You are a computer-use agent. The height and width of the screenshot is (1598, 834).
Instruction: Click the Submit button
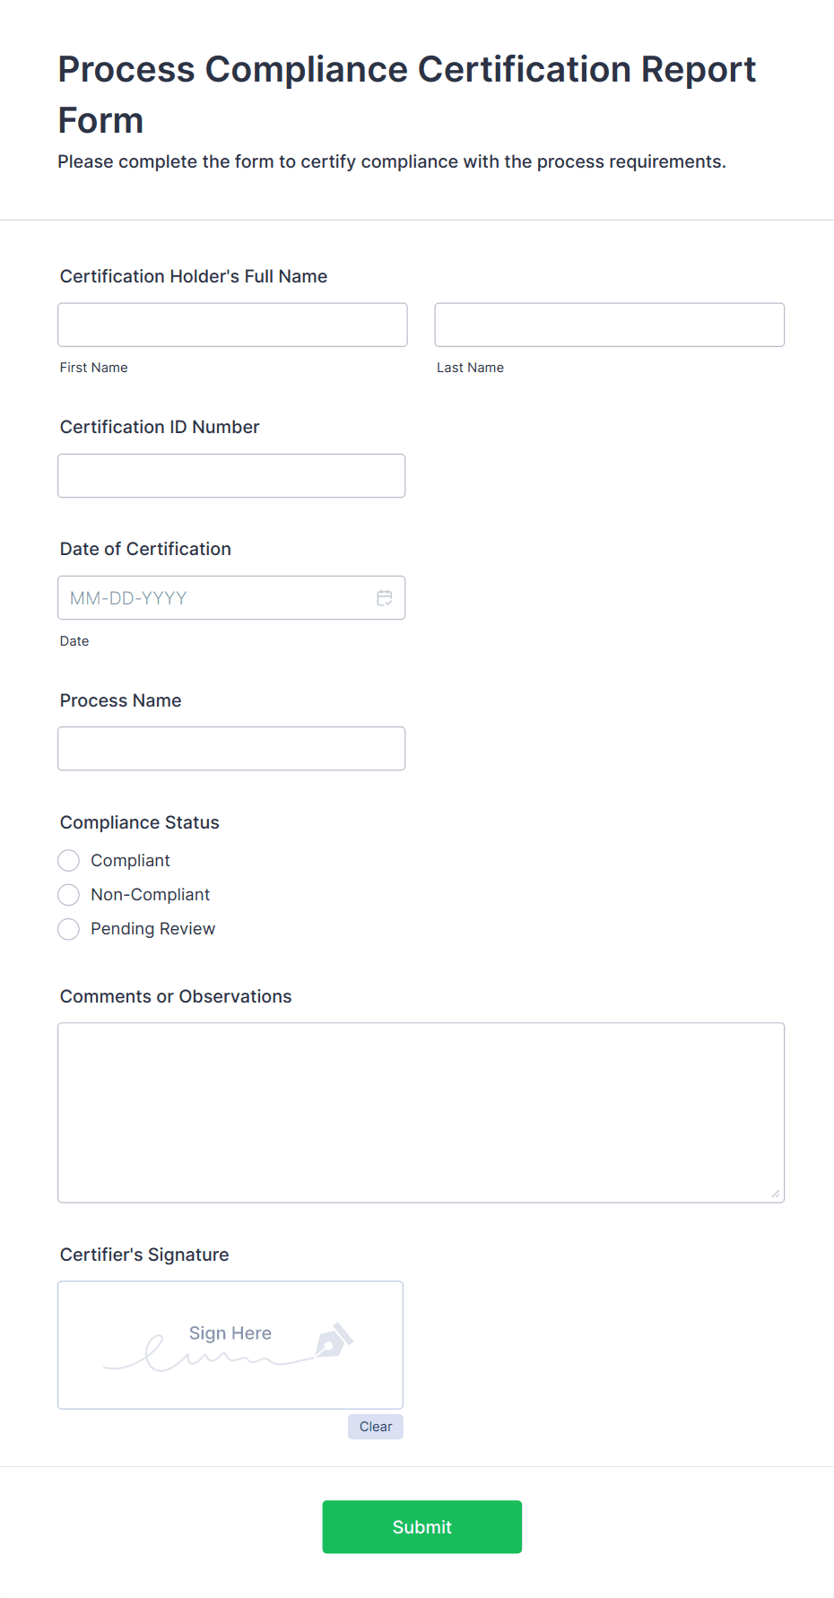coord(421,1526)
